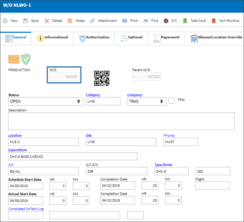Click the A/C S/N field 358
This screenshot has height=222, width=244.
pyautogui.click(x=117, y=171)
